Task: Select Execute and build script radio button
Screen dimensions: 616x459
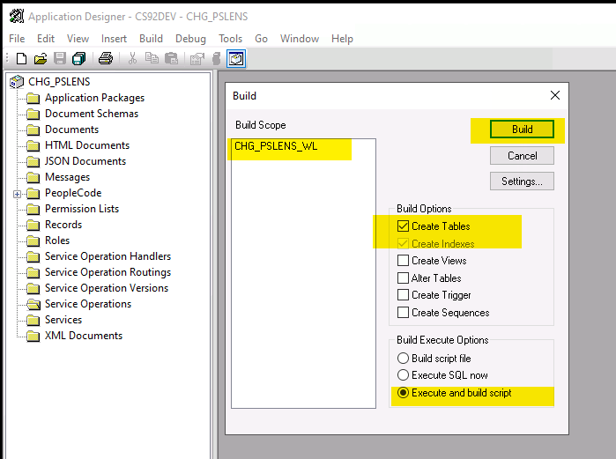Action: point(403,393)
